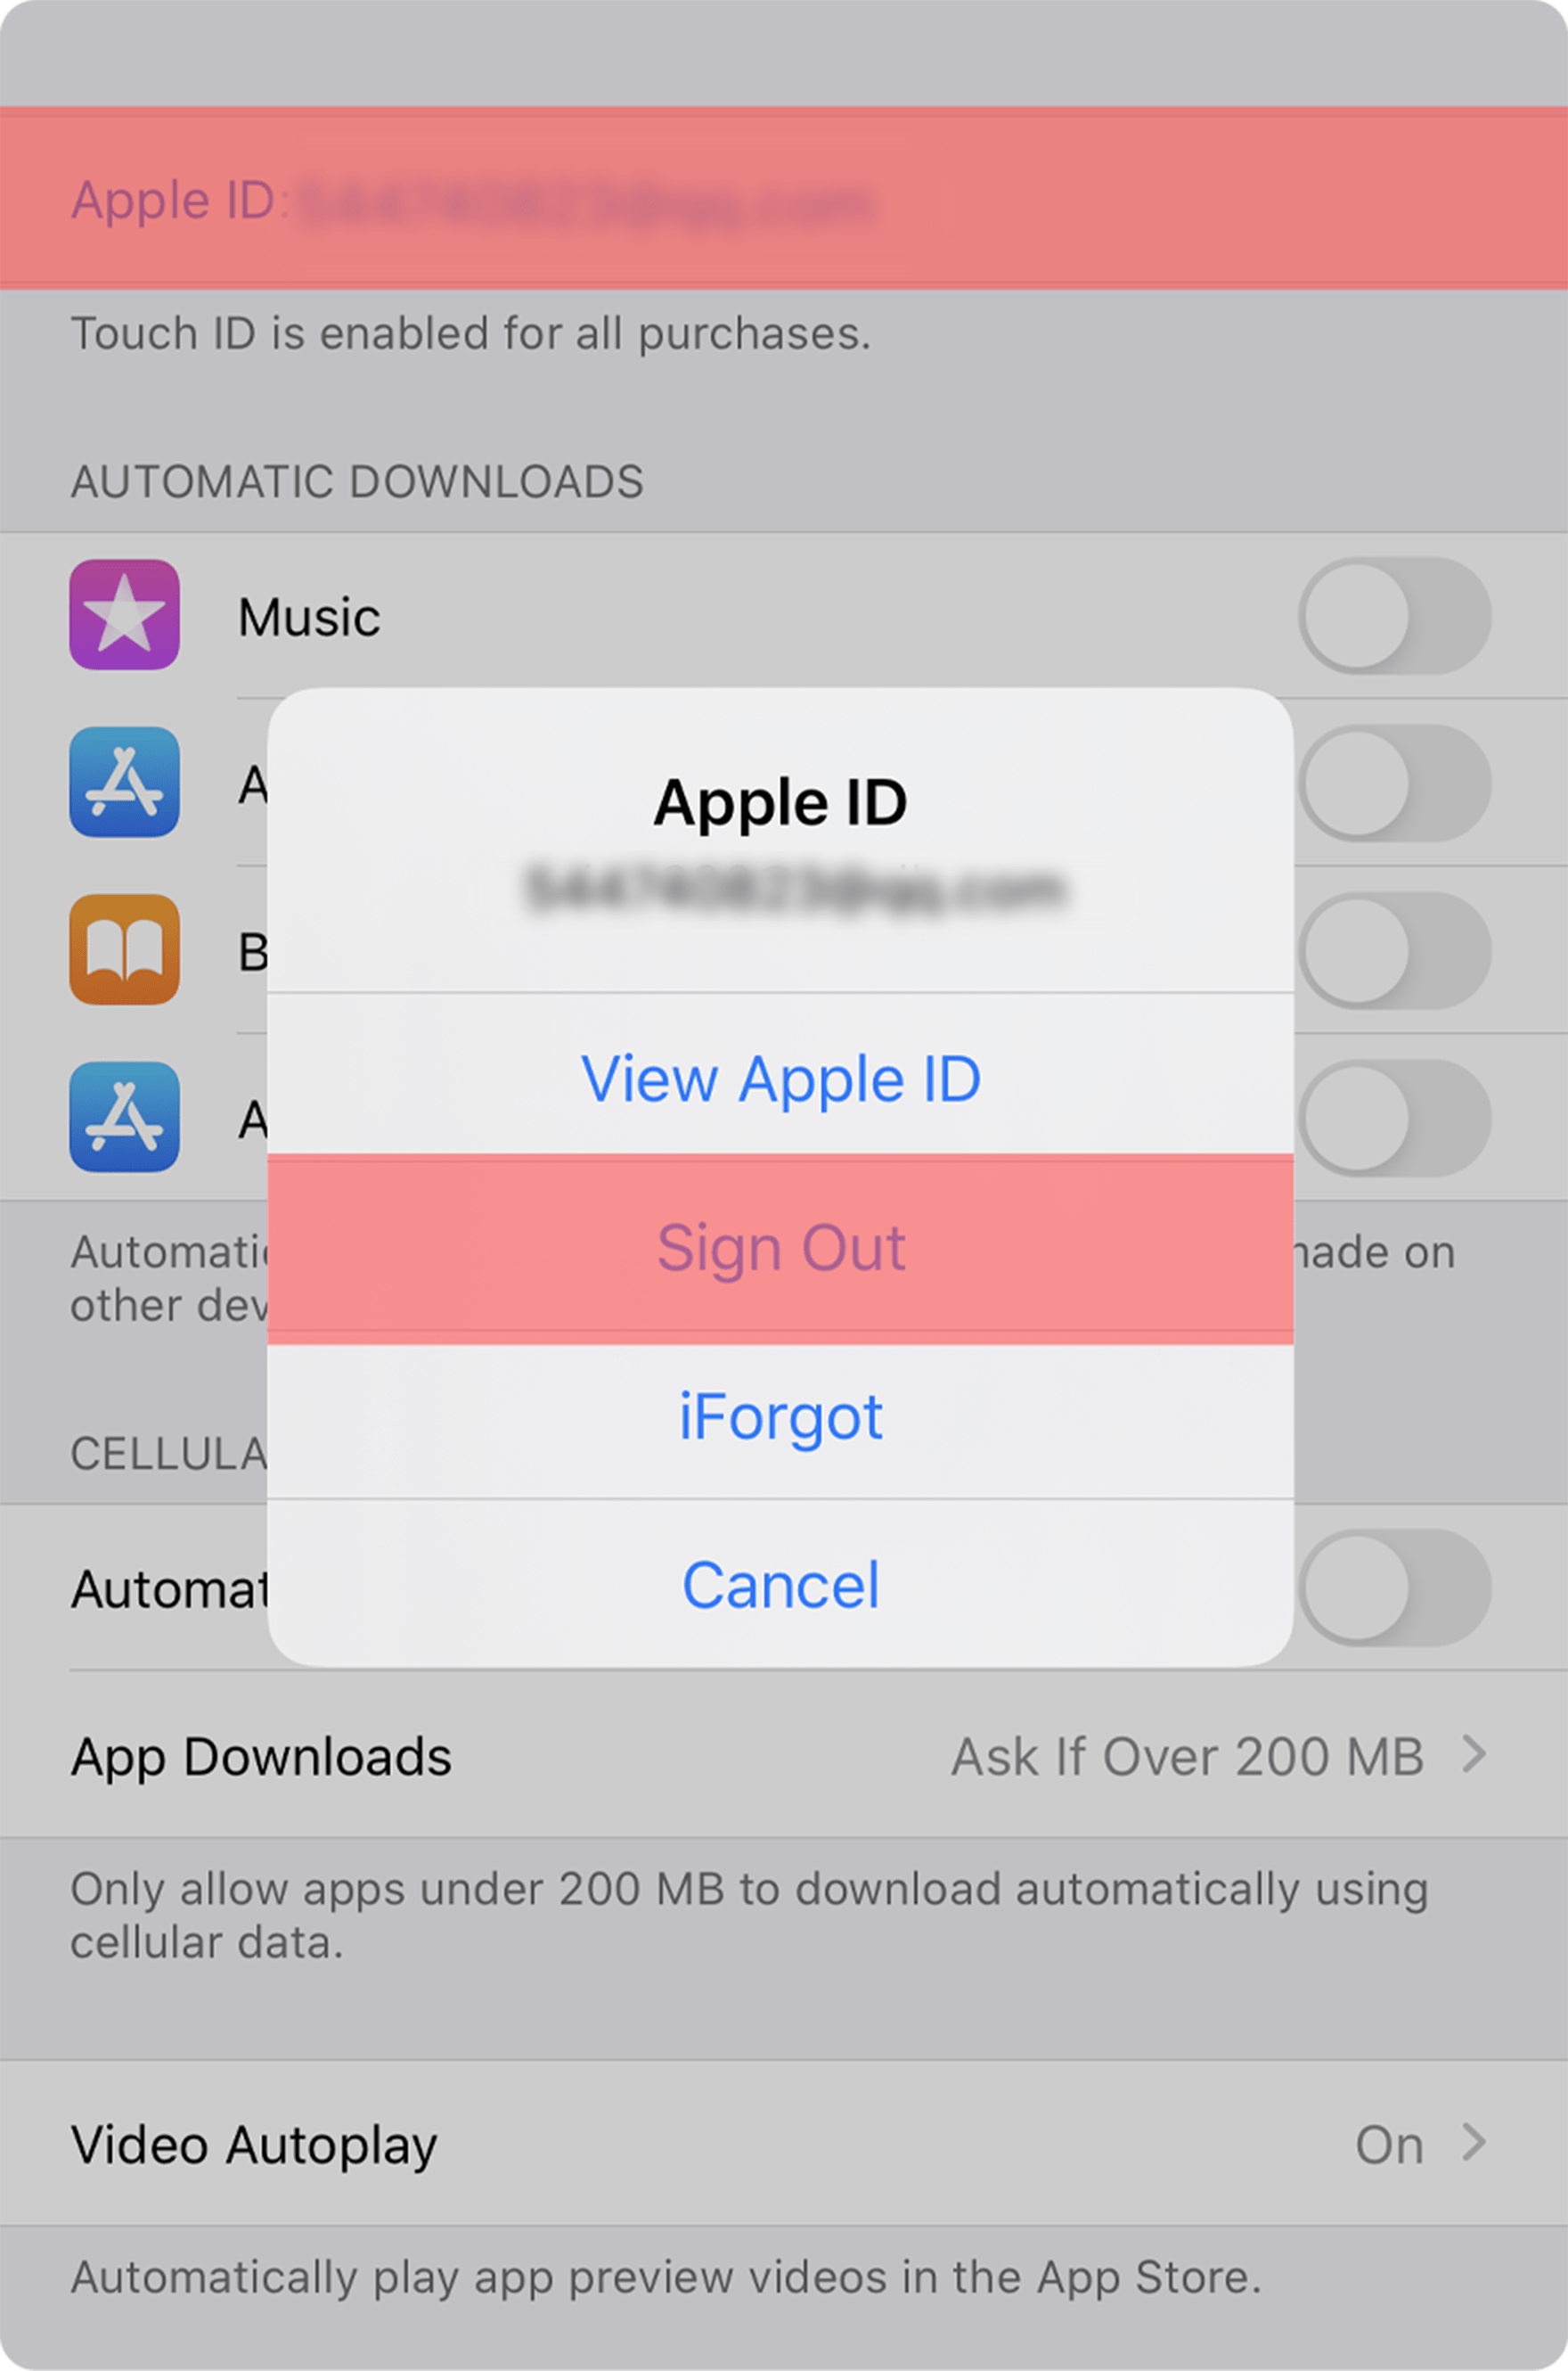
Task: Open the Video Autoplay setting row
Action: pyautogui.click(x=784, y=2143)
